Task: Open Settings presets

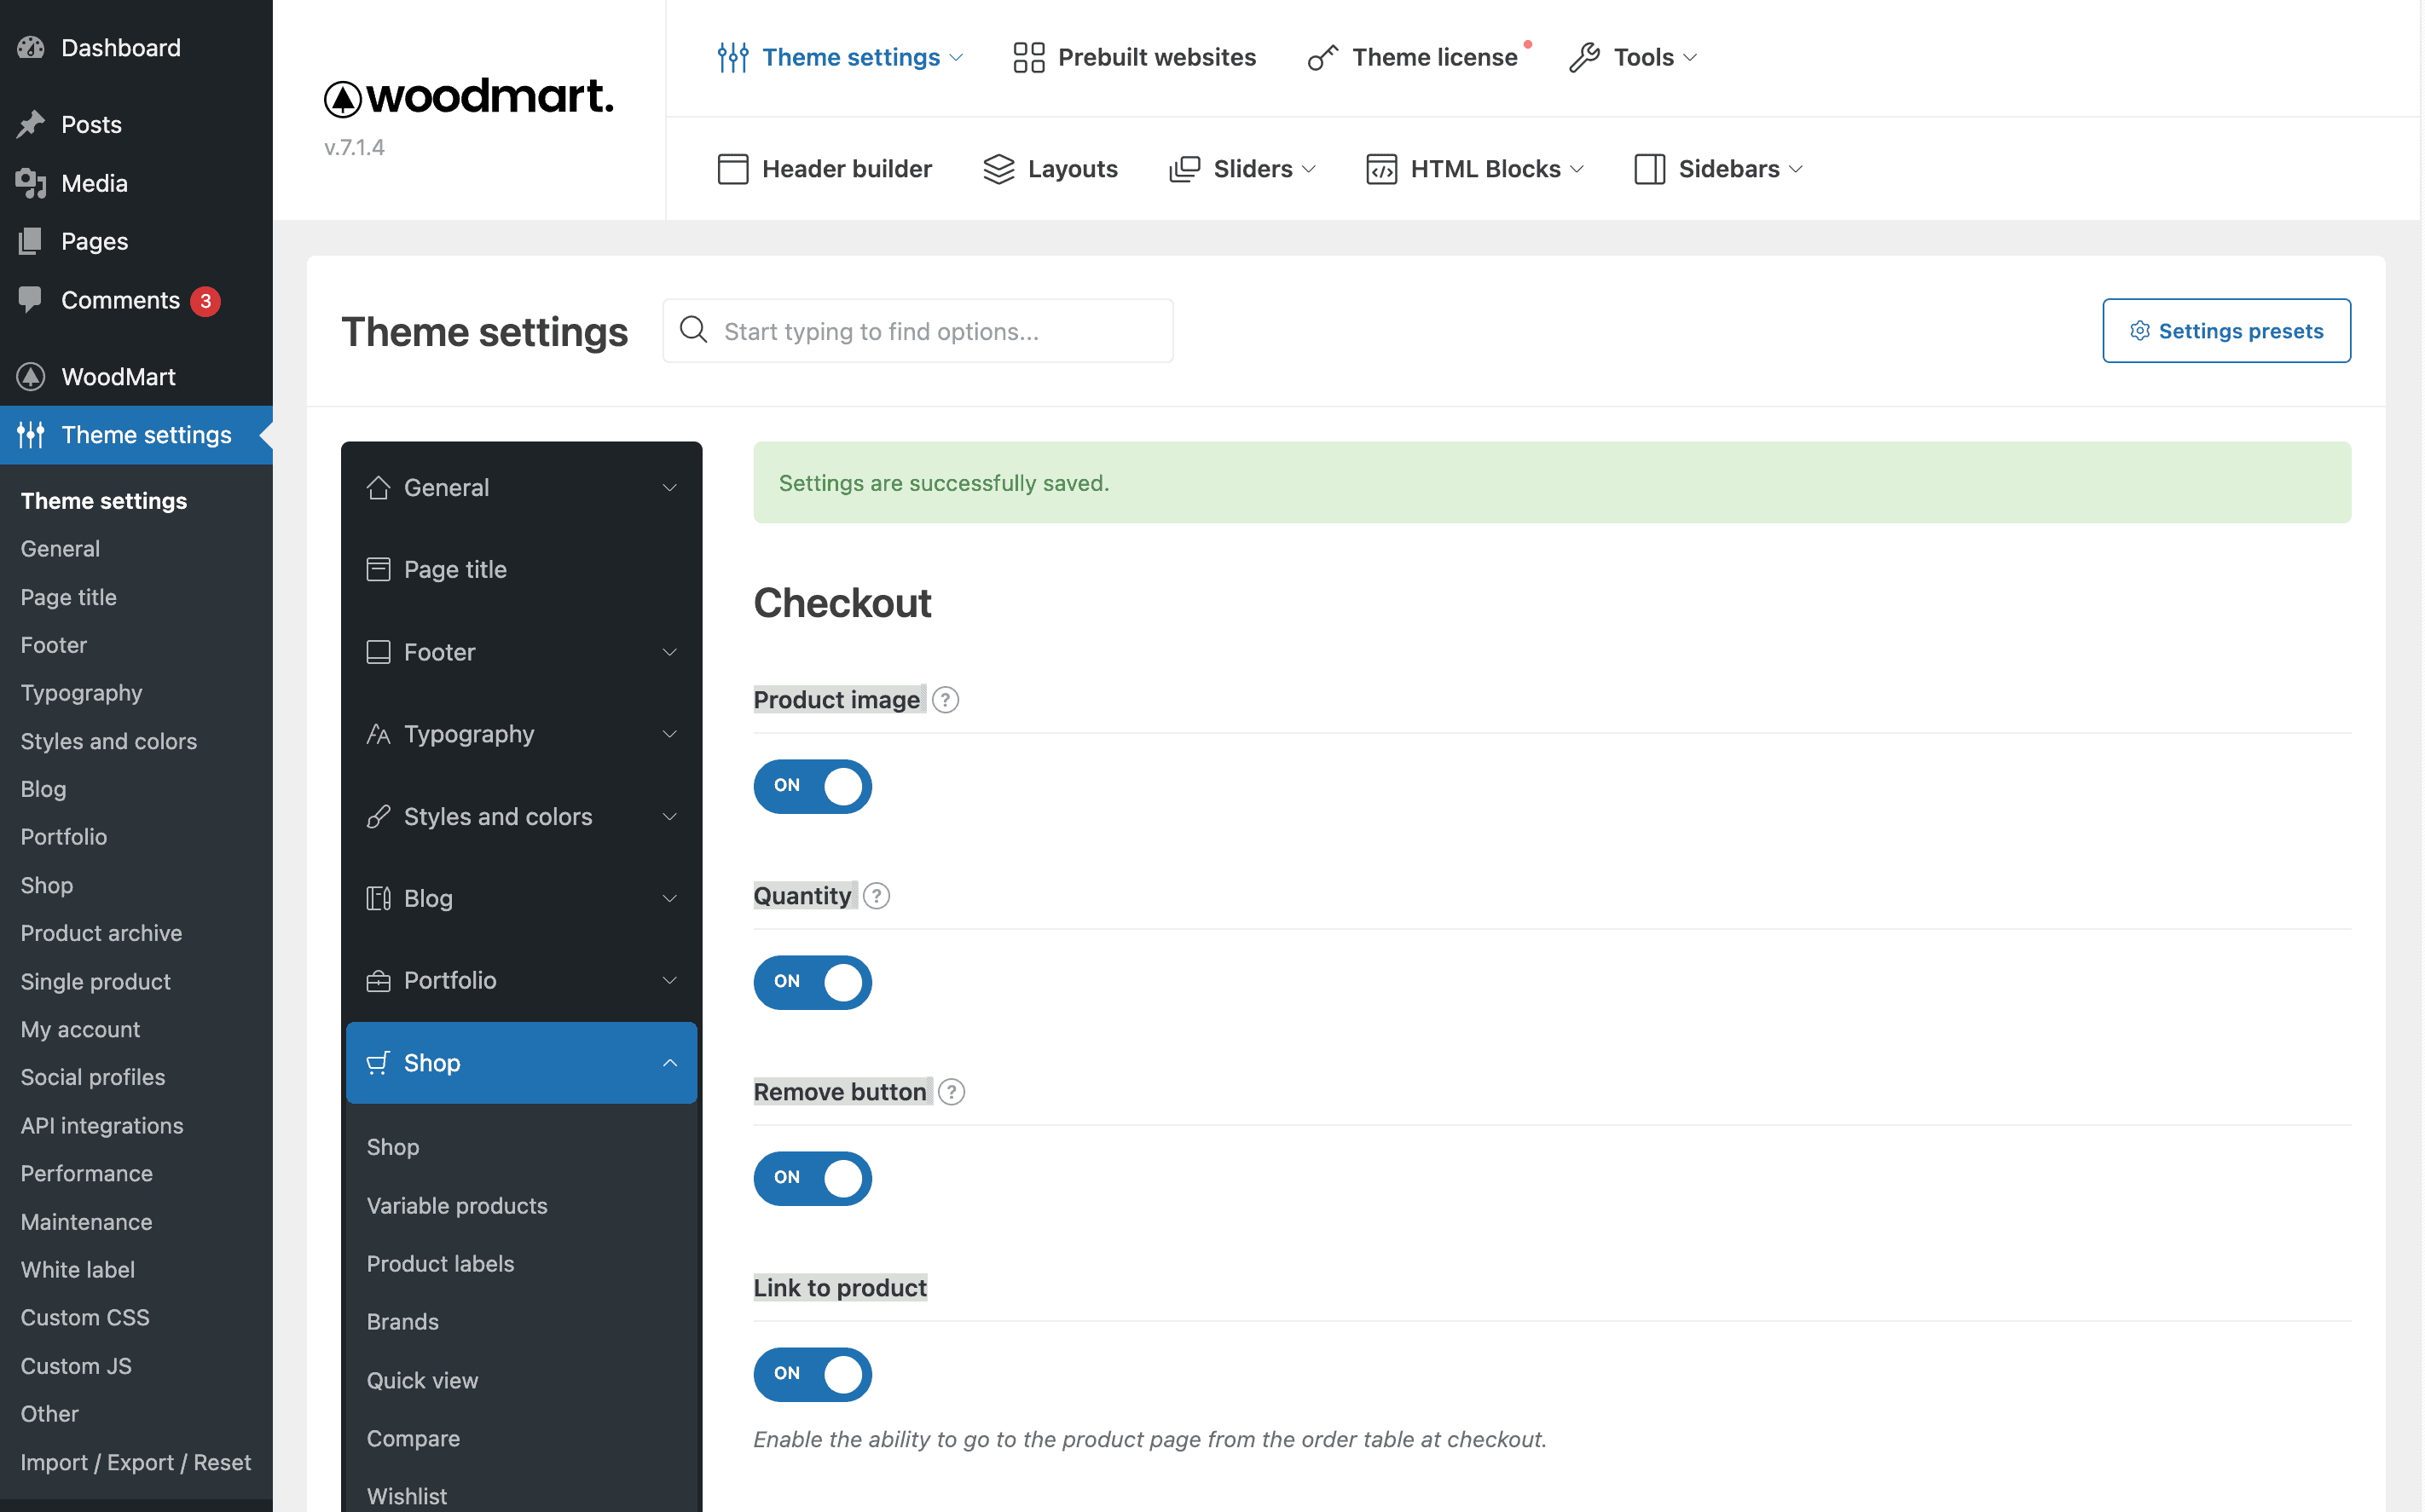Action: 2227,330
